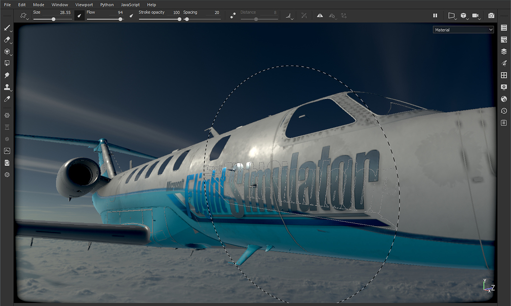Take a viewport screenshot with camera icon
Screen dimensions: 511x306
tap(491, 15)
